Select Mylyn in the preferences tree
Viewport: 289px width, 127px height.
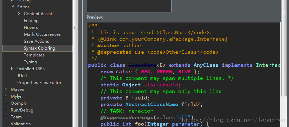click(17, 96)
